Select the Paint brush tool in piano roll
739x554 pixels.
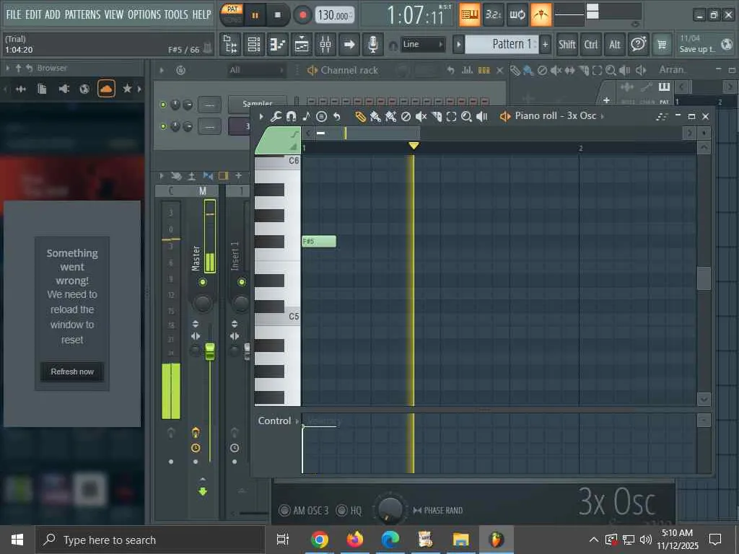click(375, 116)
